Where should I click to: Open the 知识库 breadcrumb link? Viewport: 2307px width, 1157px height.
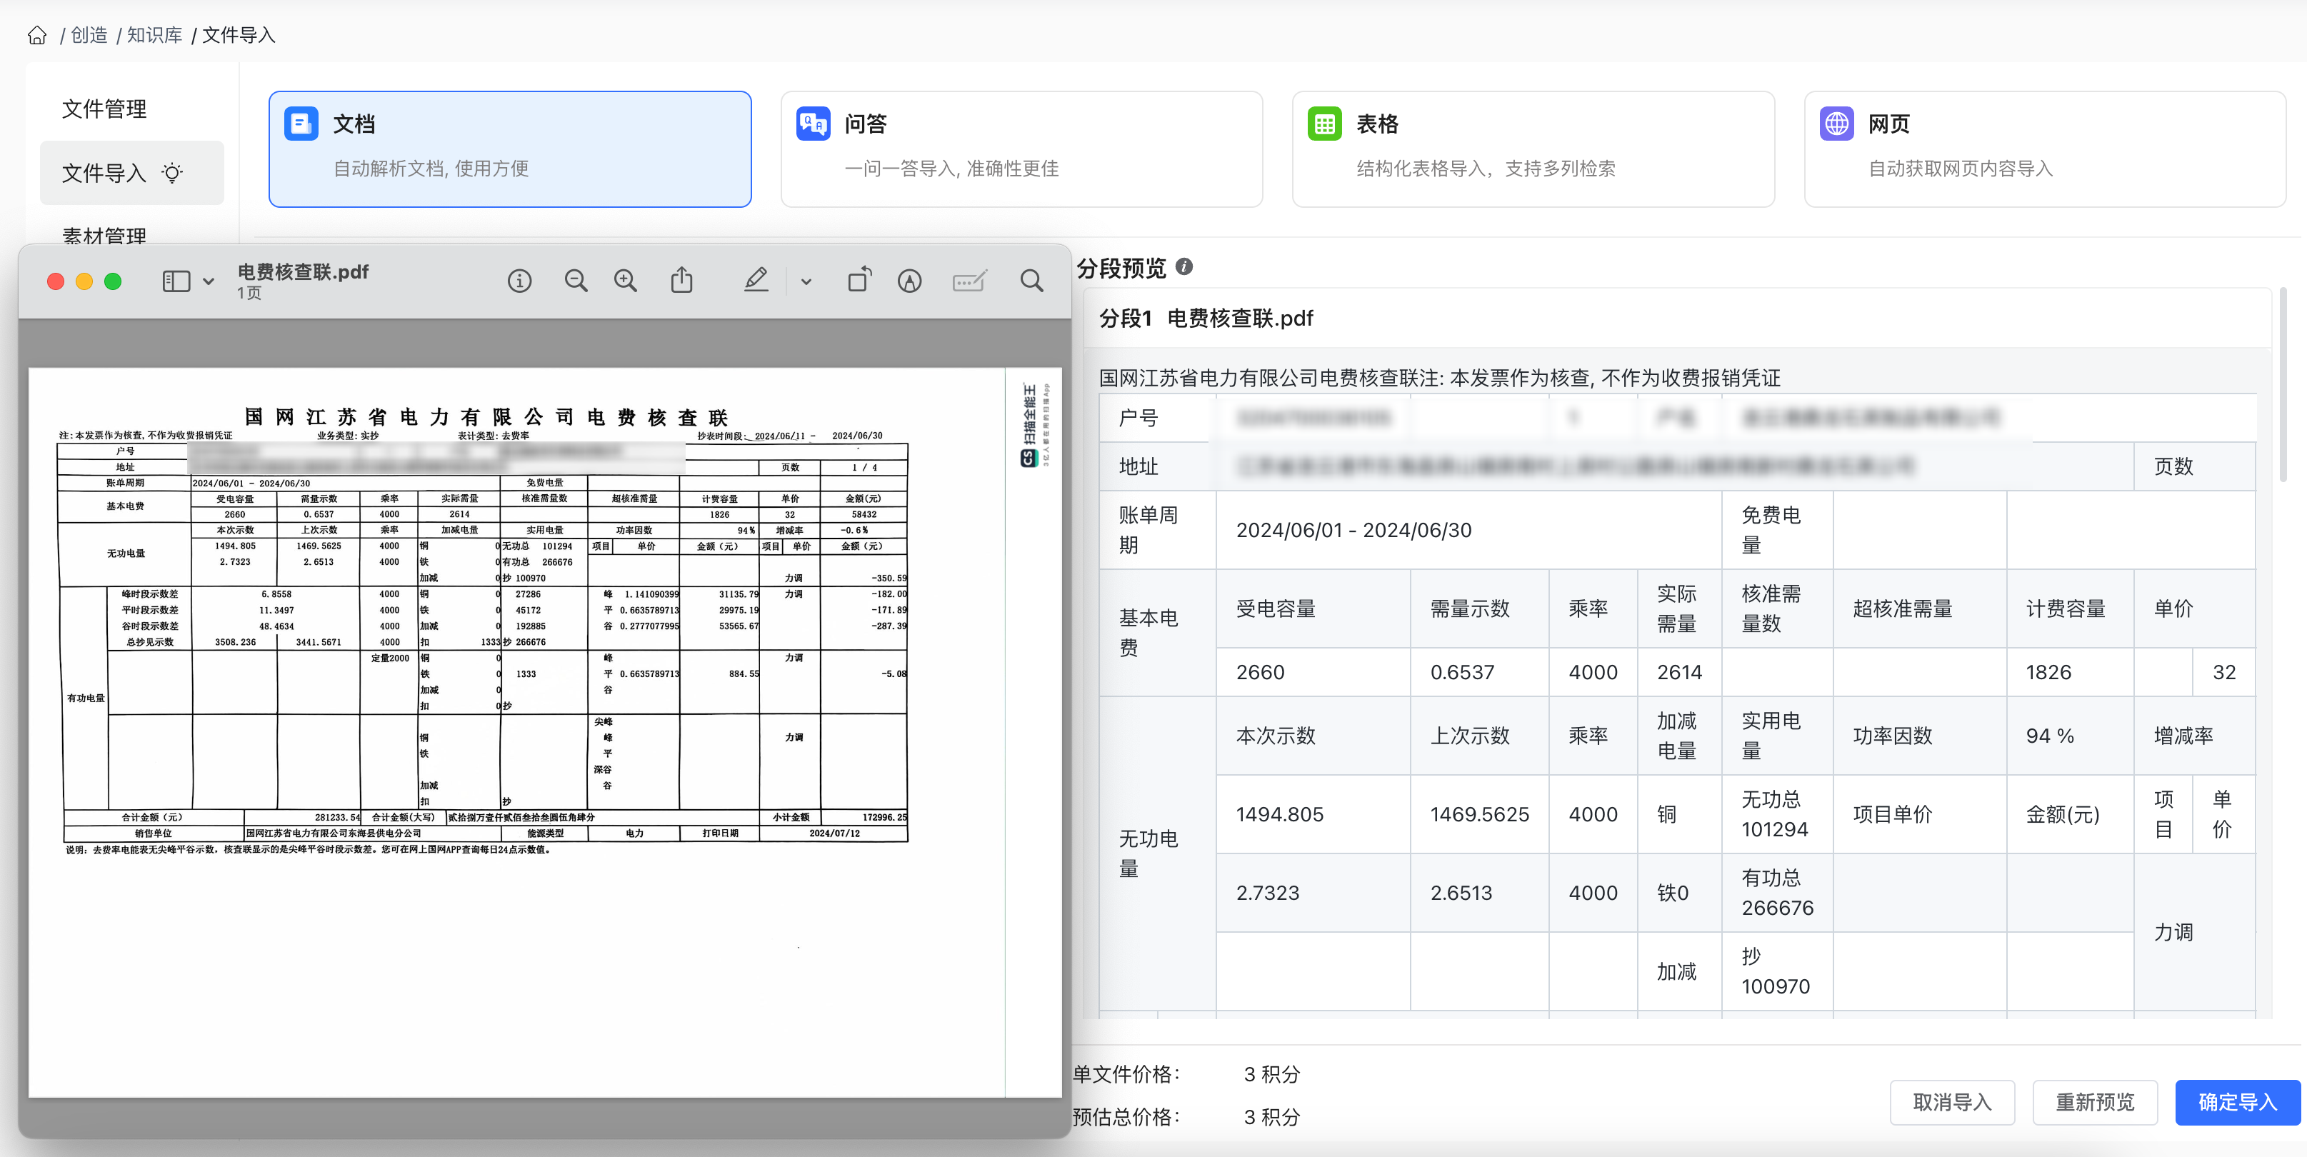(x=154, y=35)
